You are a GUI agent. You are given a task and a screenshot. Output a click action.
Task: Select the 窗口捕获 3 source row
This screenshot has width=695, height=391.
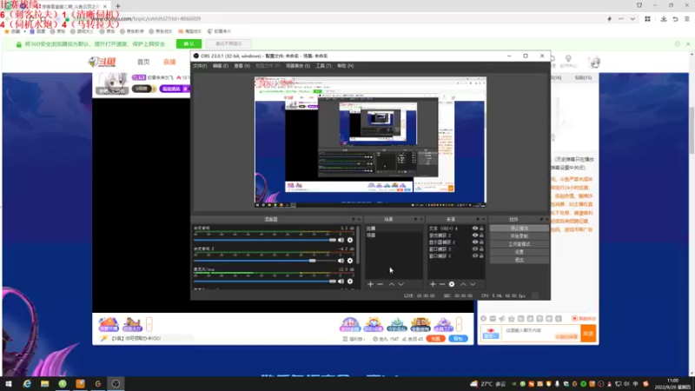457,249
